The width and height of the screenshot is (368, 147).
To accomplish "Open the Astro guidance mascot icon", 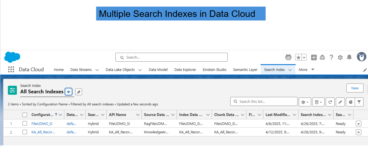I will (288, 57).
